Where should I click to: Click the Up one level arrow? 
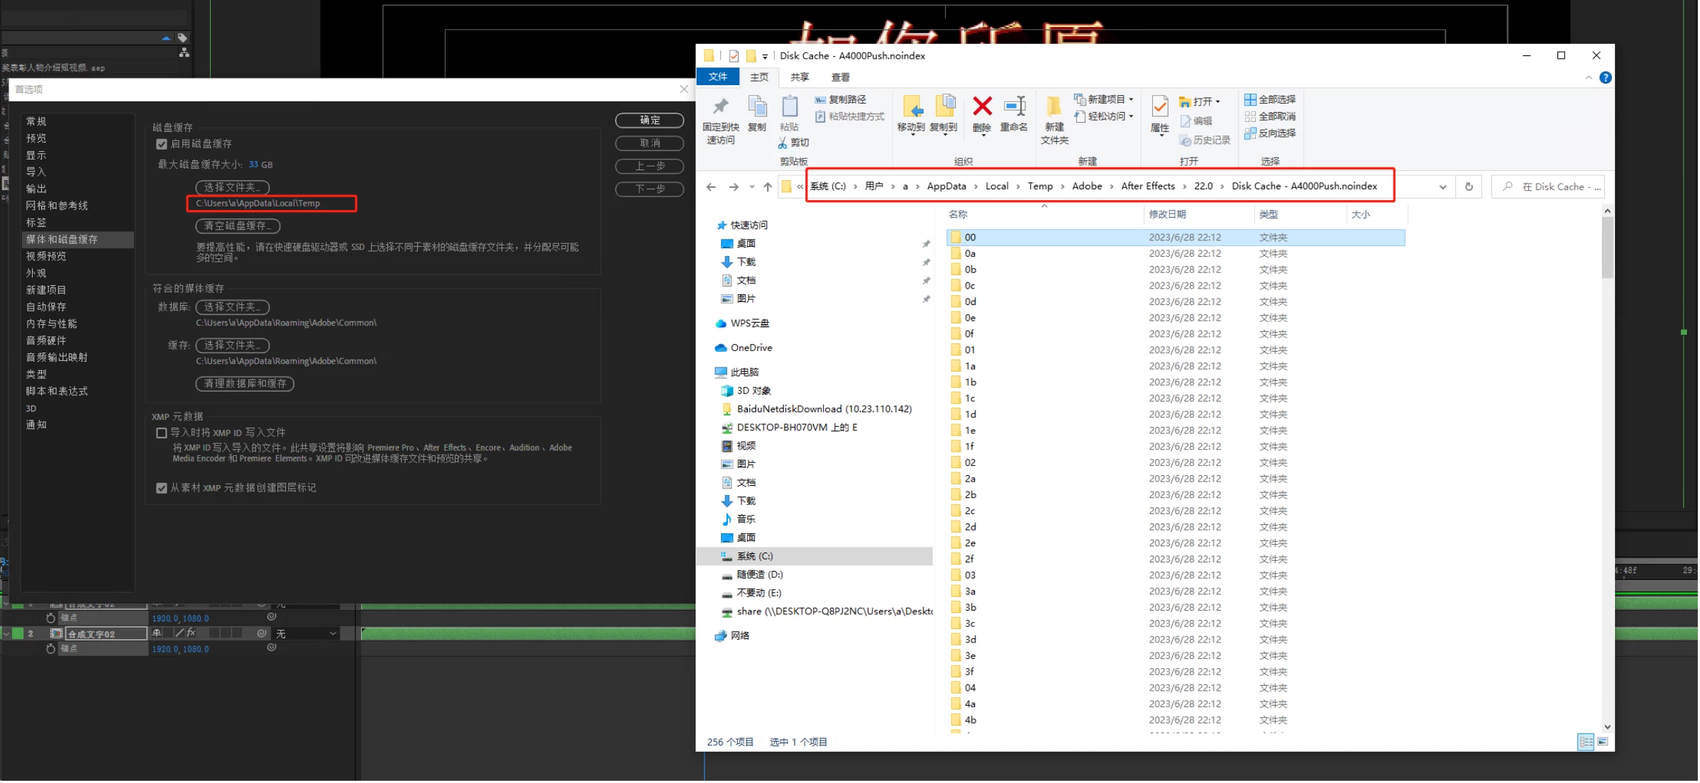pos(768,187)
